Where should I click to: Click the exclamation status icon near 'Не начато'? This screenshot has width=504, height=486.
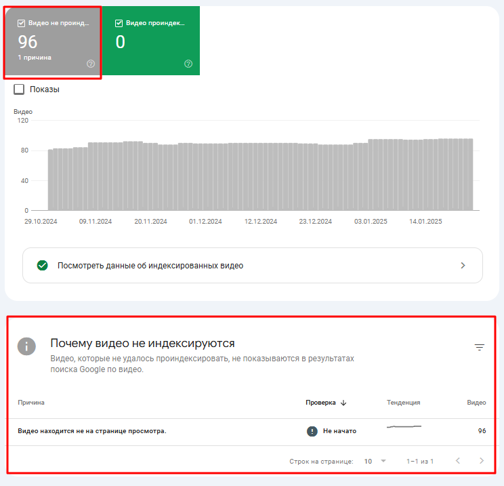click(x=312, y=431)
